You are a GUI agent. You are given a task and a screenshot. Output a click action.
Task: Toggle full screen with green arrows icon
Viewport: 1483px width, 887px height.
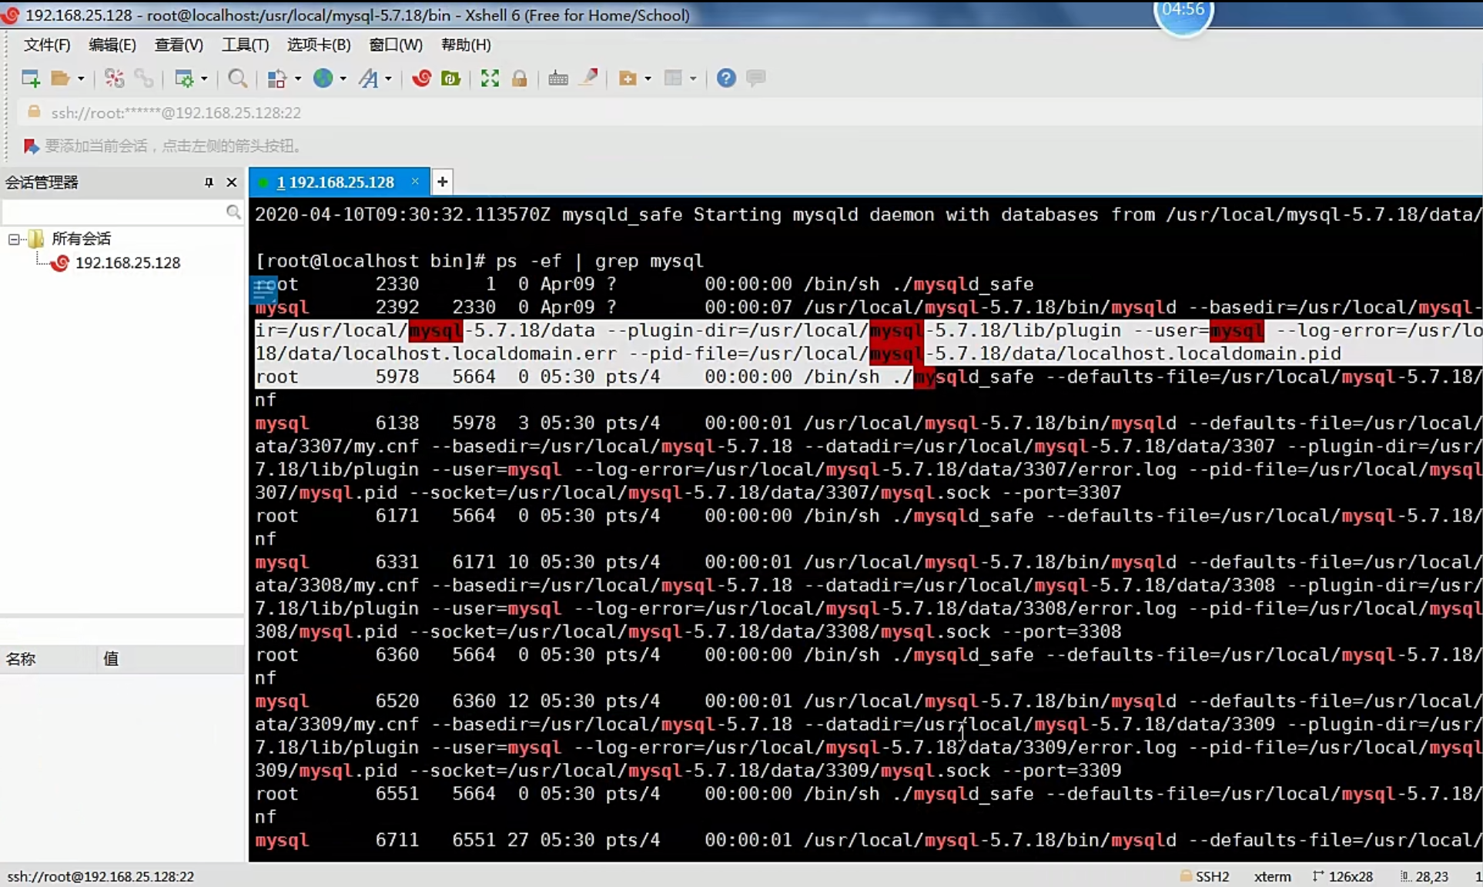tap(490, 78)
